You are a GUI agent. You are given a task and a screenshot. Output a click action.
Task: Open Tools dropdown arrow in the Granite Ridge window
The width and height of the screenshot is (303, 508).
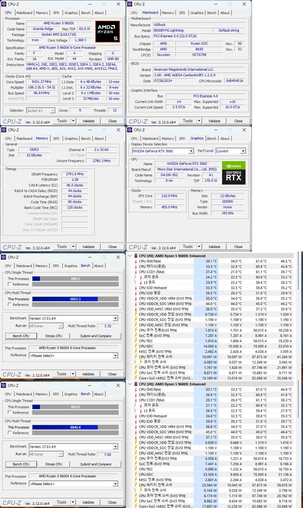click(x=74, y=121)
